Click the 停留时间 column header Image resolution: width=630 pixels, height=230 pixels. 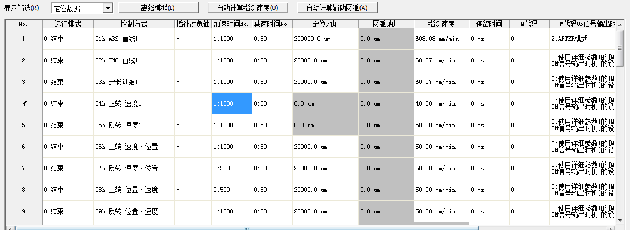point(489,24)
